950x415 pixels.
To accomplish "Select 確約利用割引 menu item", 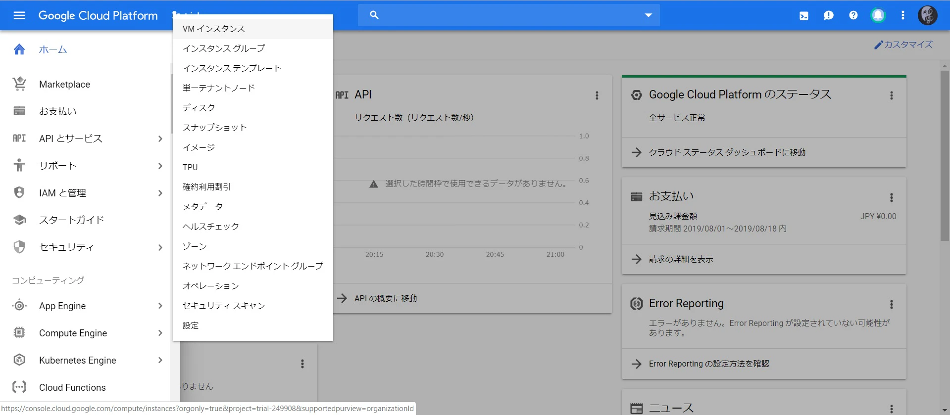I will tap(252, 187).
